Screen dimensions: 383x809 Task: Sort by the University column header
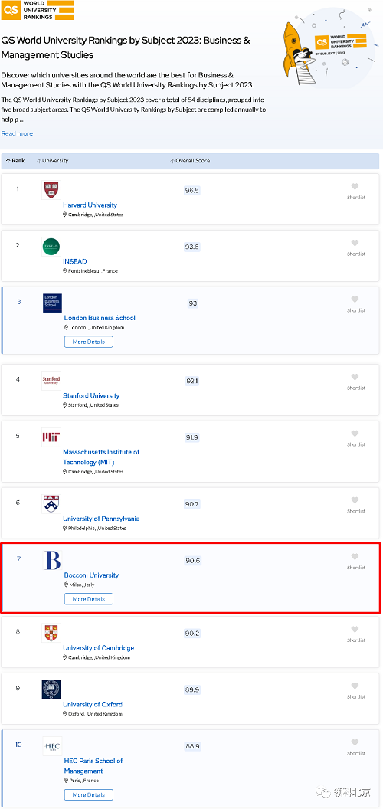click(x=53, y=161)
